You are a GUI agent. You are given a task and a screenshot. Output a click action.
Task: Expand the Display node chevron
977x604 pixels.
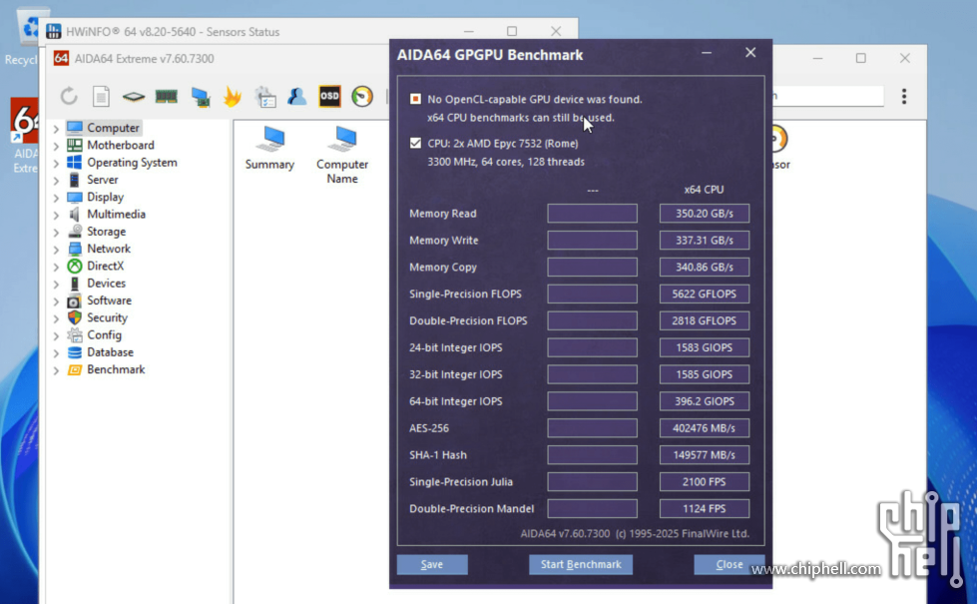click(x=56, y=198)
